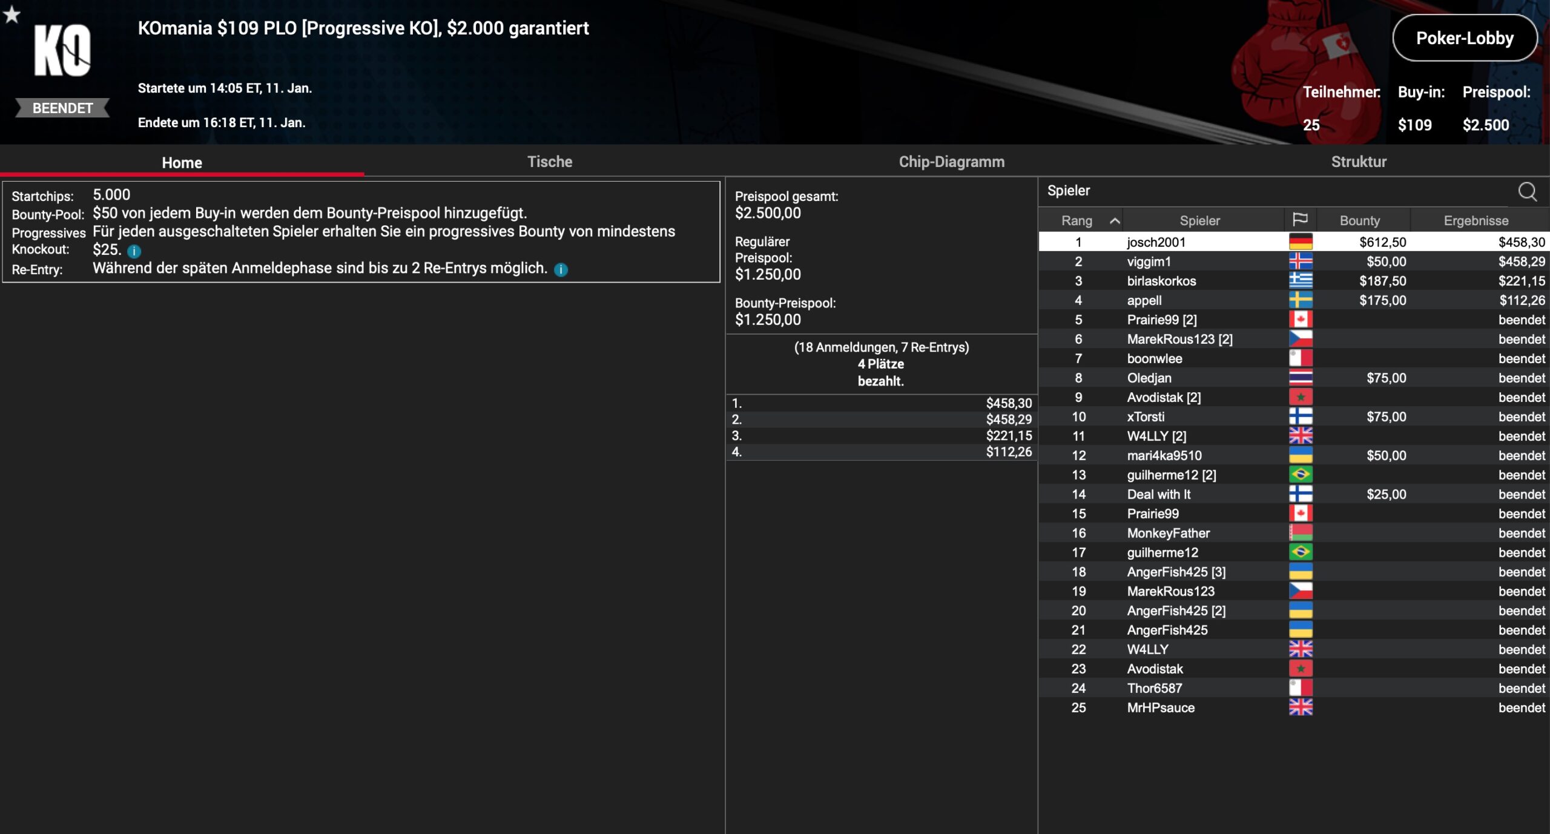Viewport: 1550px width, 834px height.
Task: Open the player search magnifier
Action: (1527, 191)
